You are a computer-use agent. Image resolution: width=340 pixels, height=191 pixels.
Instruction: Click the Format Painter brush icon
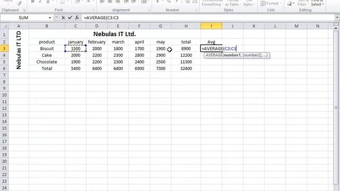(x=19, y=3)
